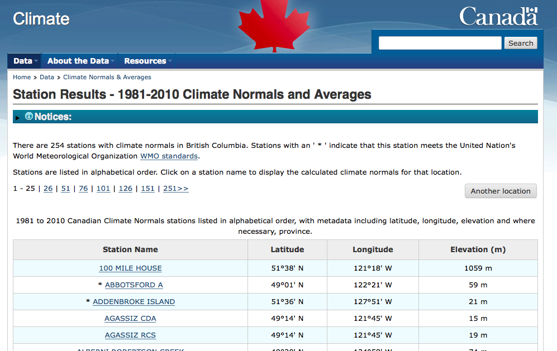Viewport: 557px width, 351px height.
Task: Go to the Home breadcrumb
Action: tap(22, 77)
